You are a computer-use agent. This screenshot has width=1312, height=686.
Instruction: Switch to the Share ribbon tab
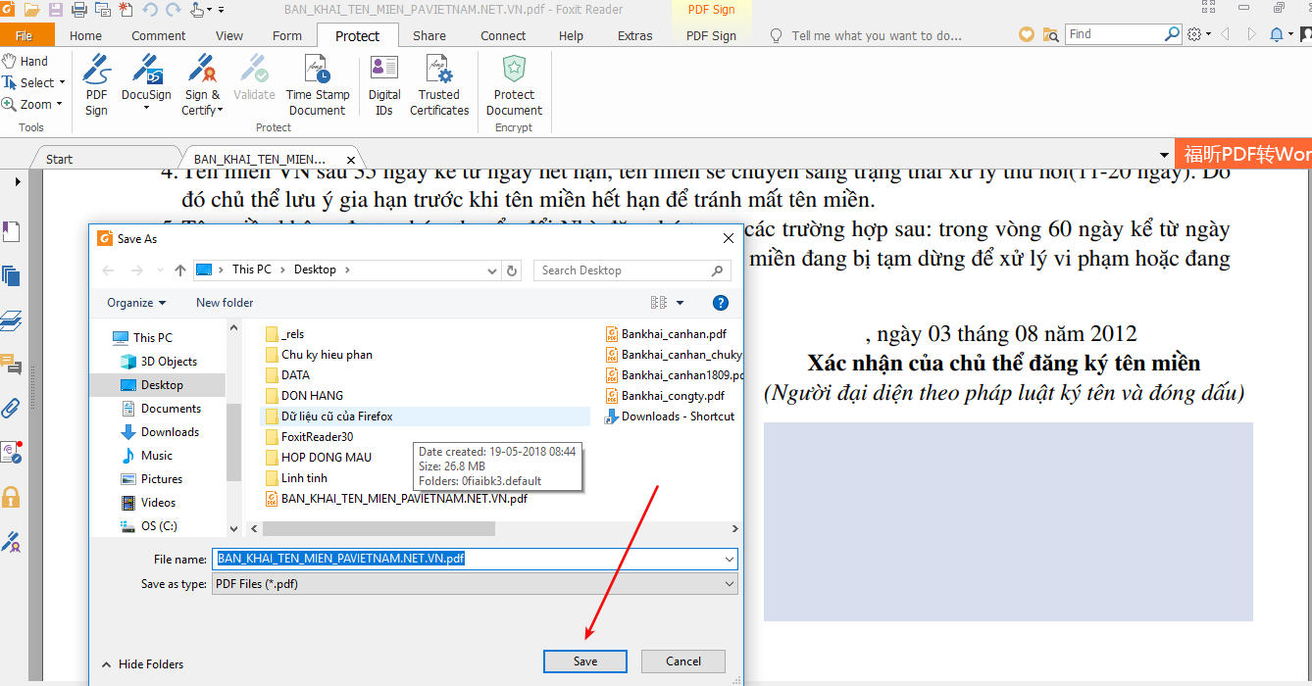[429, 35]
